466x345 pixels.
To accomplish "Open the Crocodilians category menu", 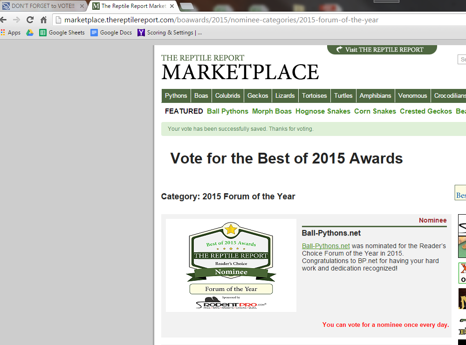I will pyautogui.click(x=448, y=95).
